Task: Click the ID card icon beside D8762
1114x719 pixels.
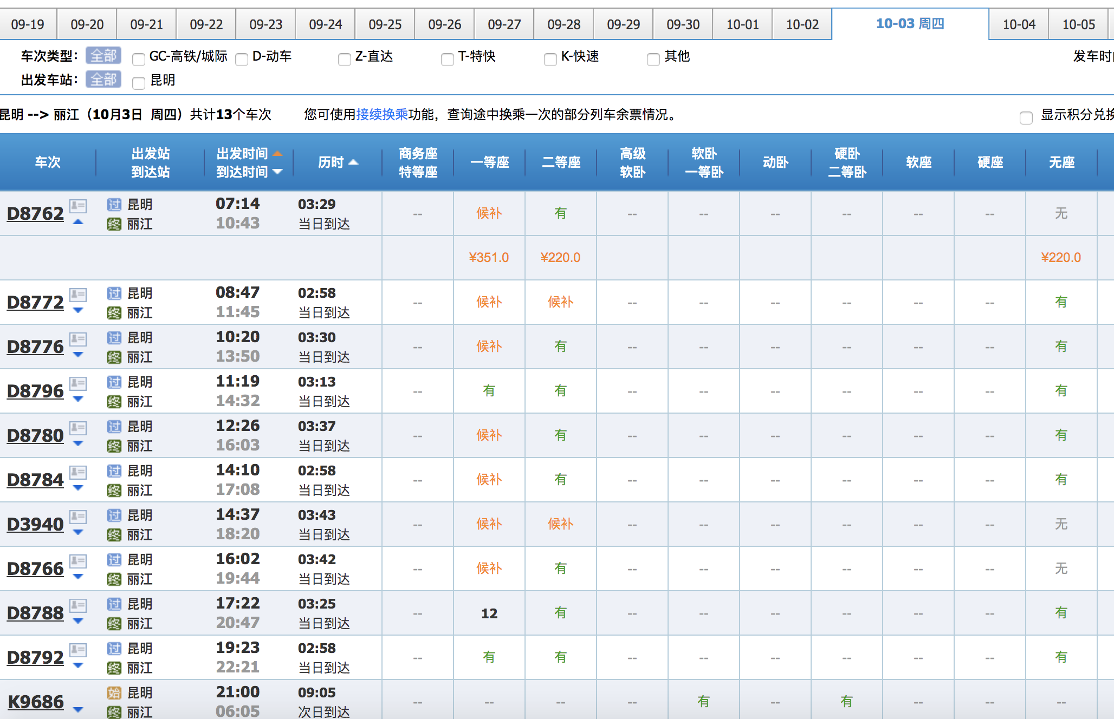Action: [x=78, y=206]
